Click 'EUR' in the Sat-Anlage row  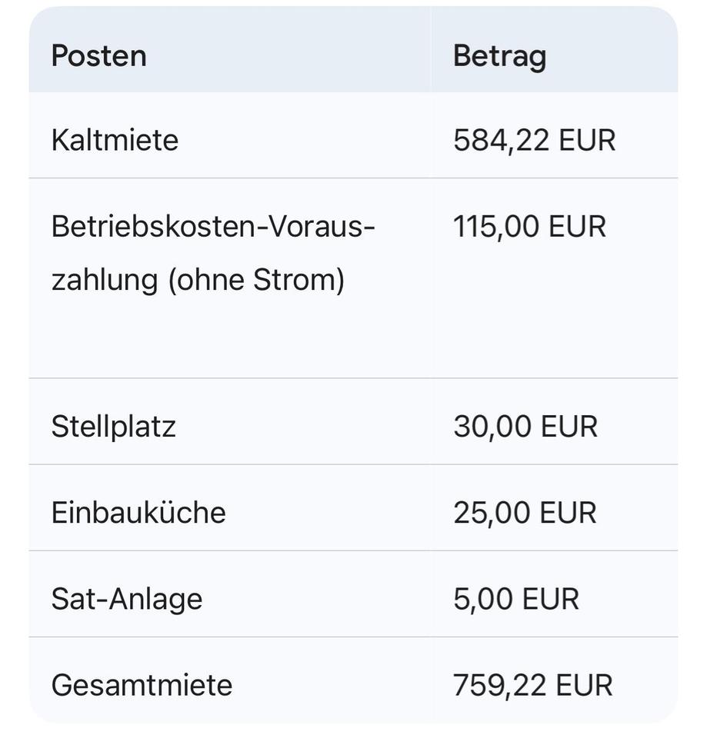pyautogui.click(x=550, y=599)
